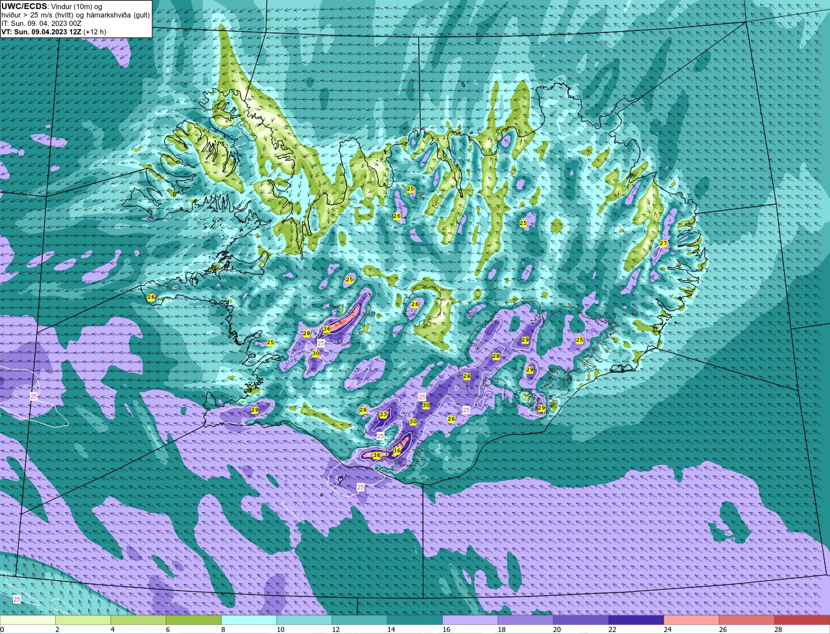Click the "IT: Sun. 09. 04. 2023 00Z" line
Screen dimensions: 830x634
41,23
